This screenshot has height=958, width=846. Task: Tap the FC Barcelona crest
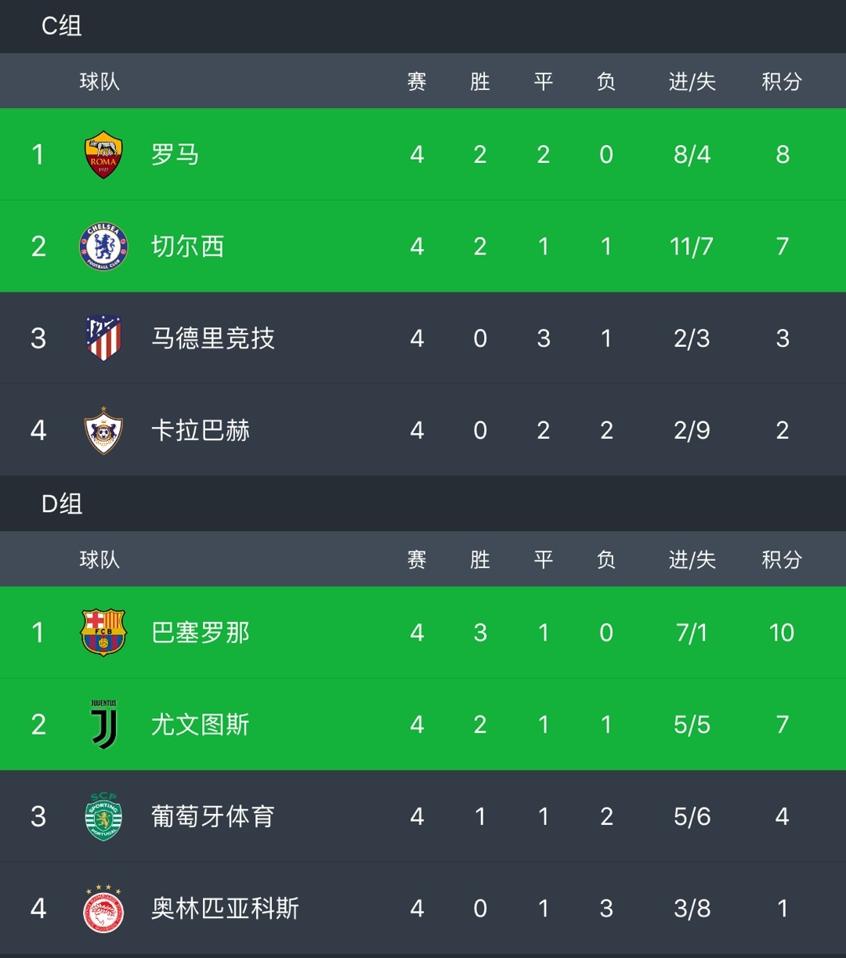click(103, 632)
